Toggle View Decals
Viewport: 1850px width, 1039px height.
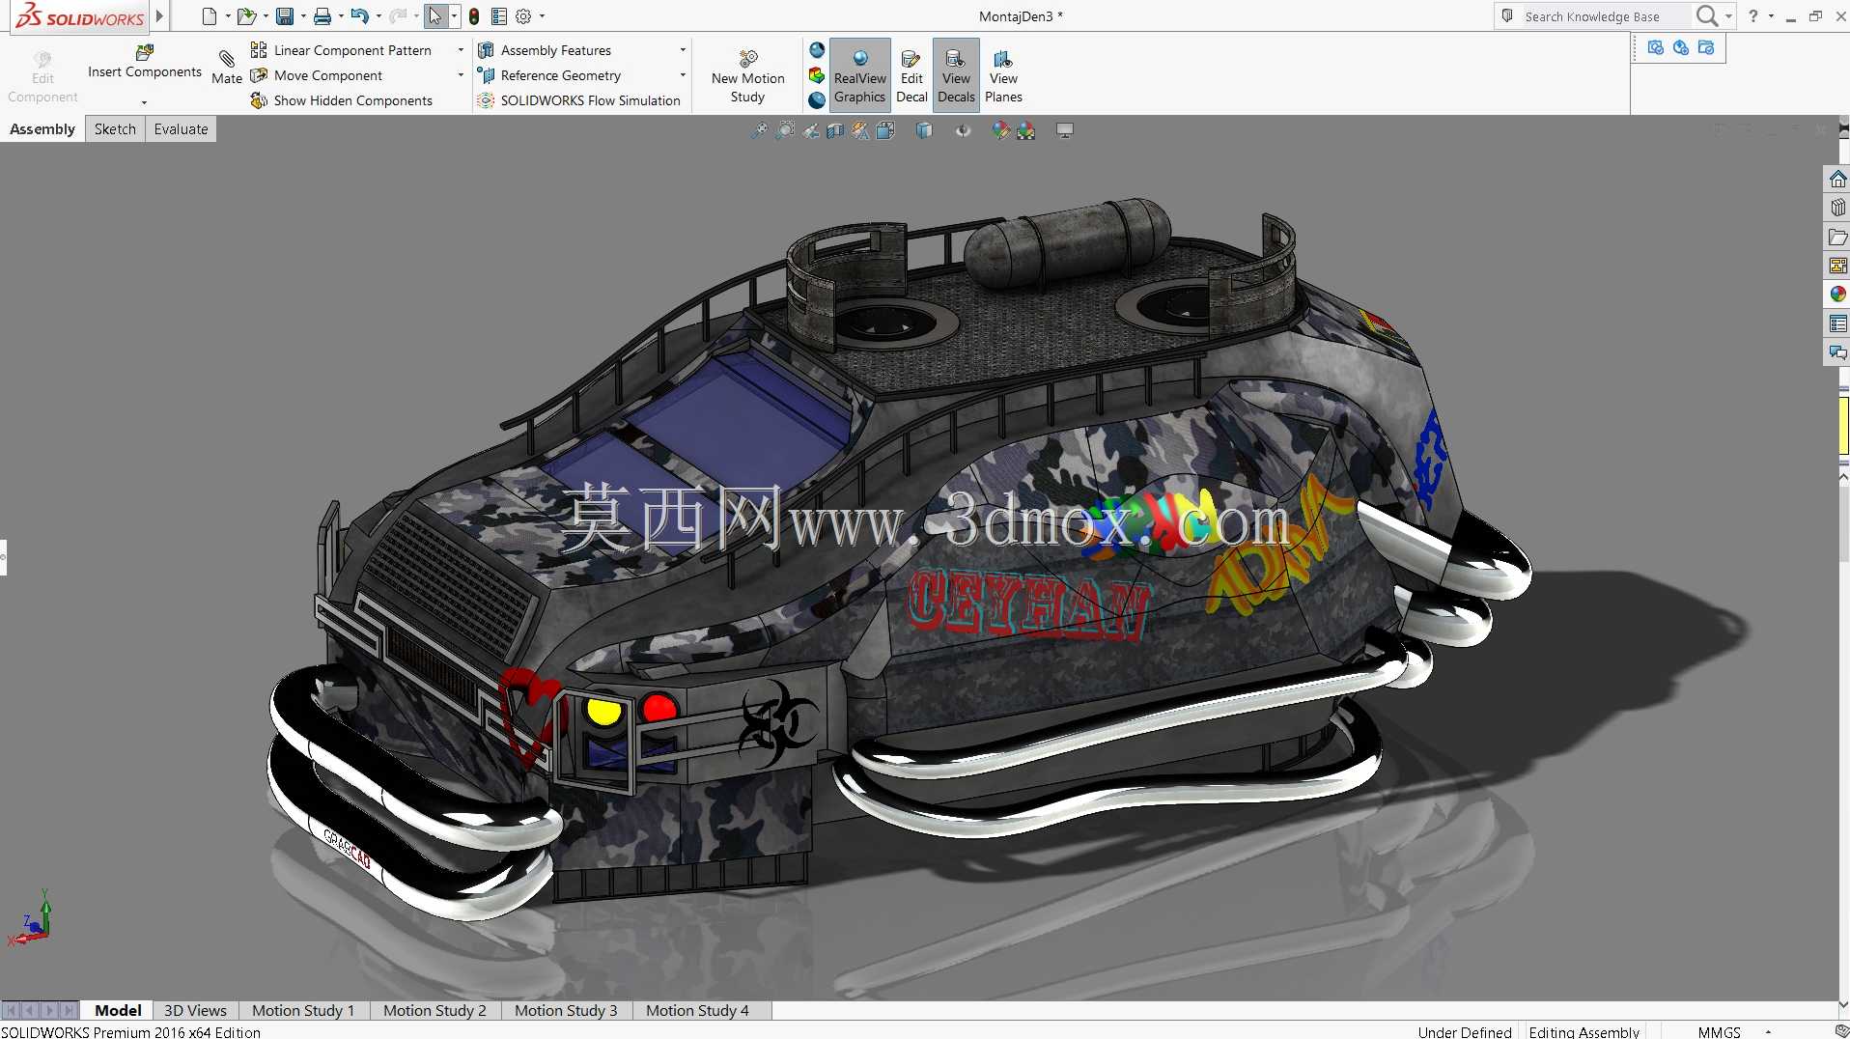956,76
